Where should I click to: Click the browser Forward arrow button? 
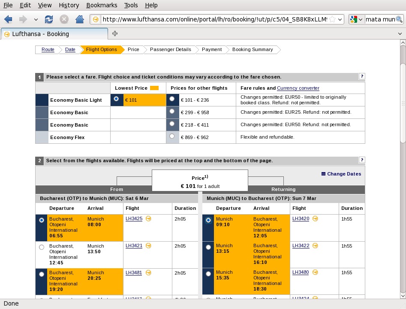pyautogui.click(x=23, y=19)
